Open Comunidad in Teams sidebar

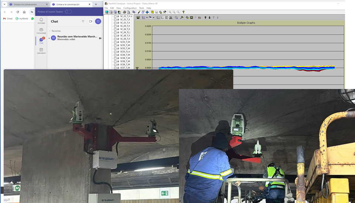coord(41,31)
